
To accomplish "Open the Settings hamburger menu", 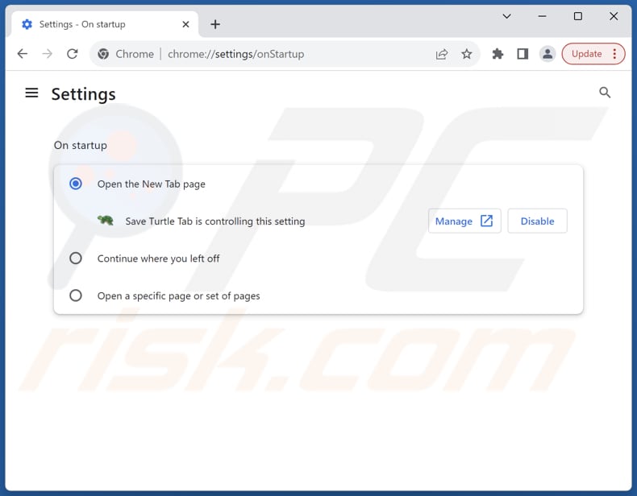I will 31,93.
